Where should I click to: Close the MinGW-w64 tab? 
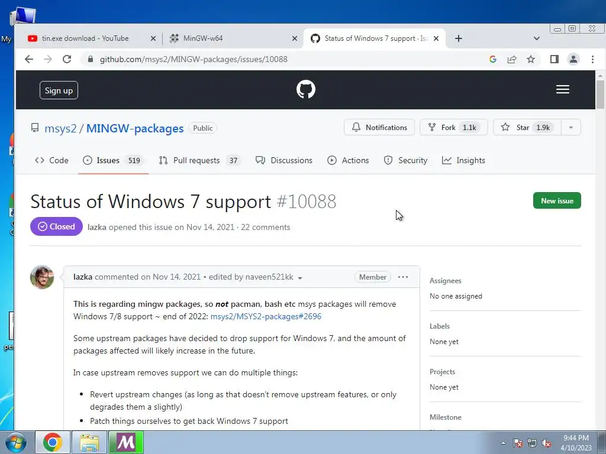(295, 38)
